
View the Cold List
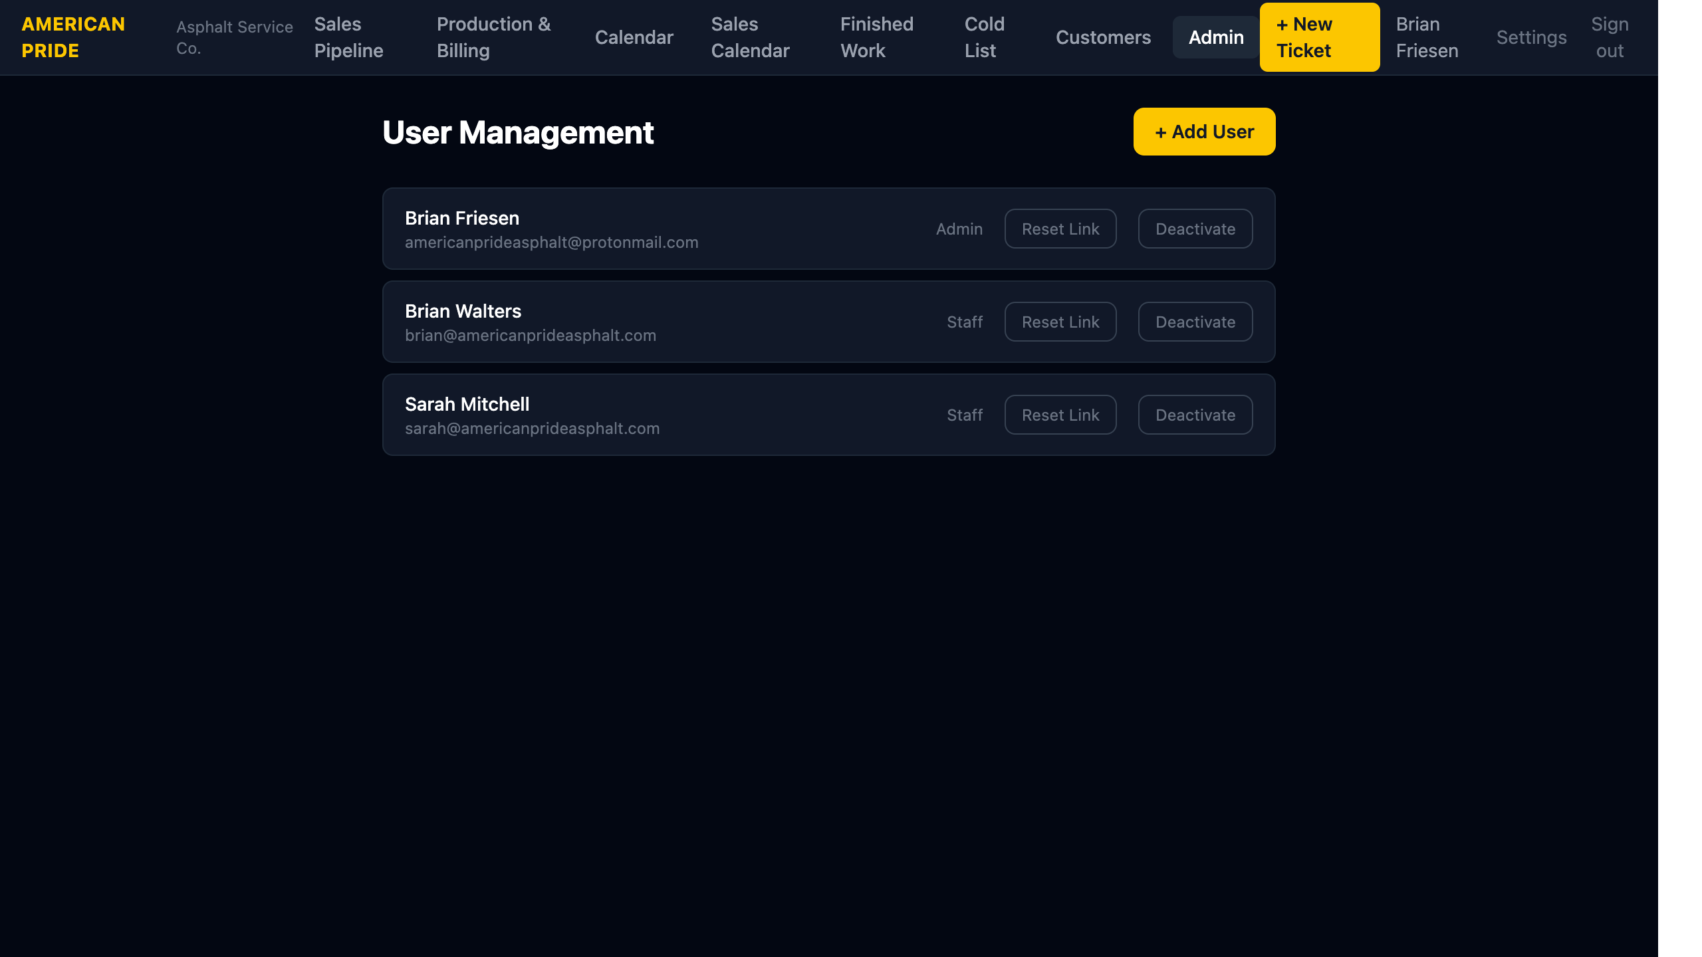pos(984,37)
